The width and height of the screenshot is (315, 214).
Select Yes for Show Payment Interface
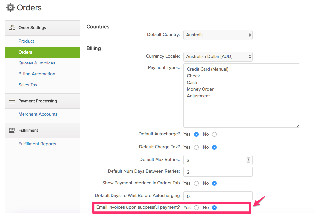click(196, 183)
